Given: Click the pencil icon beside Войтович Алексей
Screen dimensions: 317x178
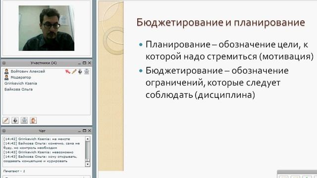Looking at the screenshot, I should [74, 71].
